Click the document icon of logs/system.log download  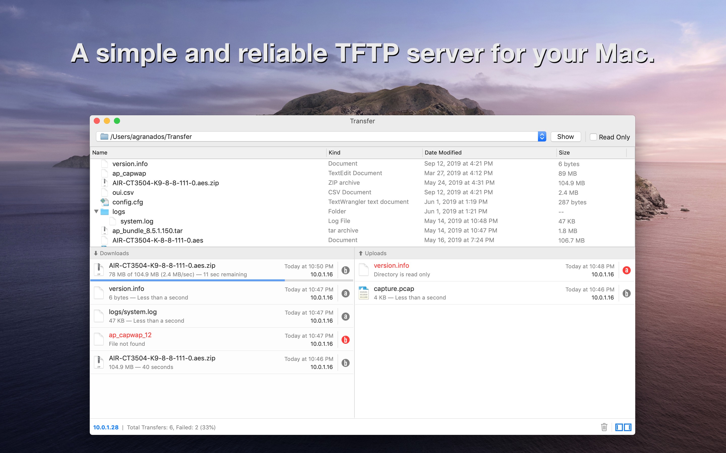coord(99,316)
